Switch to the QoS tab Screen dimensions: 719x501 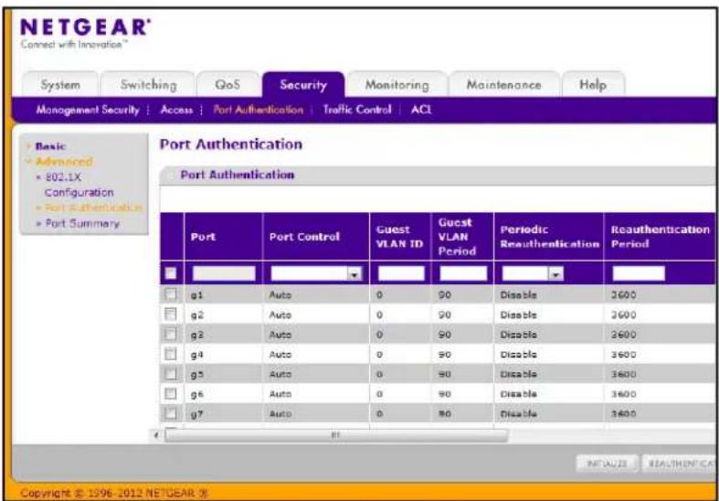click(x=227, y=85)
